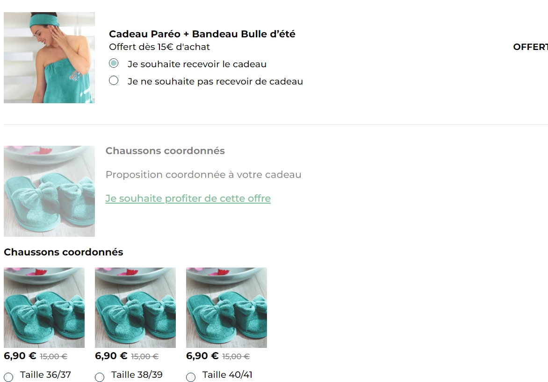Select slipper size Taille 36/37 radio
Image resolution: width=548 pixels, height=382 pixels.
pos(9,377)
